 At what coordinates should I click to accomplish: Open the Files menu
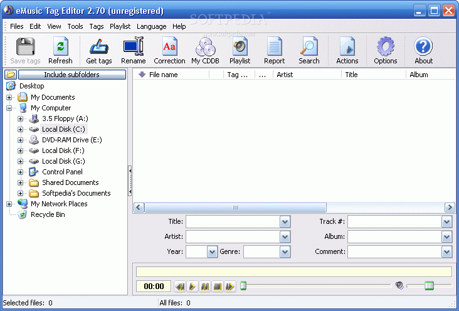click(17, 26)
